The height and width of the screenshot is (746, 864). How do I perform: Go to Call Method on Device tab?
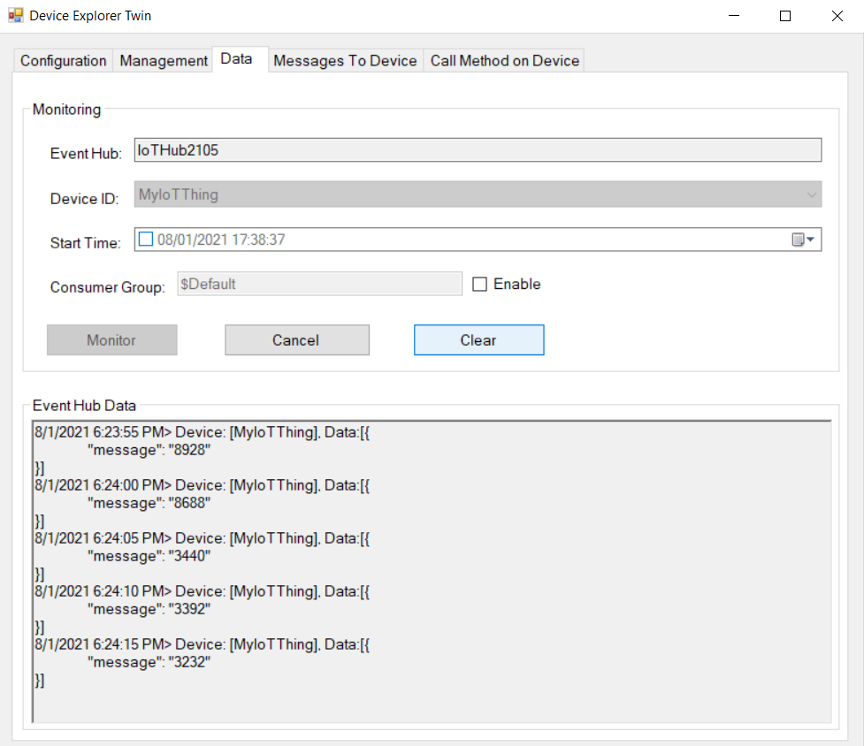pos(504,61)
